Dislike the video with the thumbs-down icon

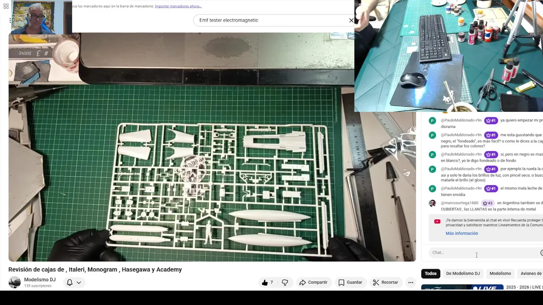285,283
